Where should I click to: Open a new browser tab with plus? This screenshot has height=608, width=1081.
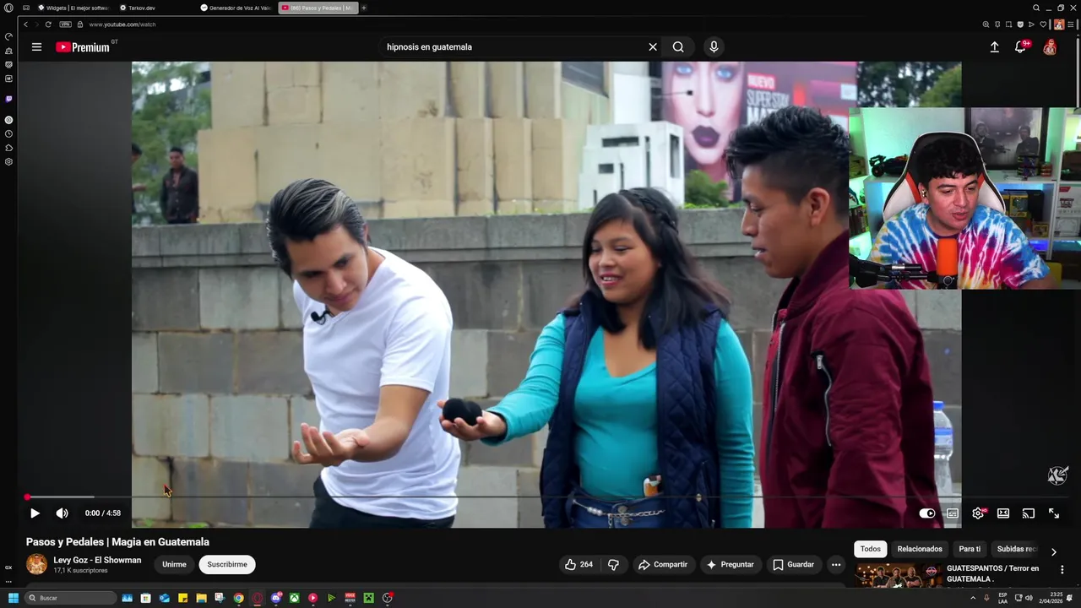tap(364, 8)
